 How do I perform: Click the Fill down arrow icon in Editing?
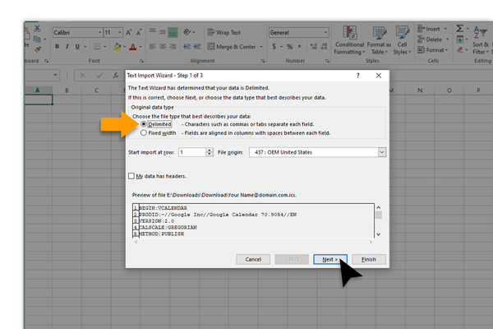(x=459, y=39)
